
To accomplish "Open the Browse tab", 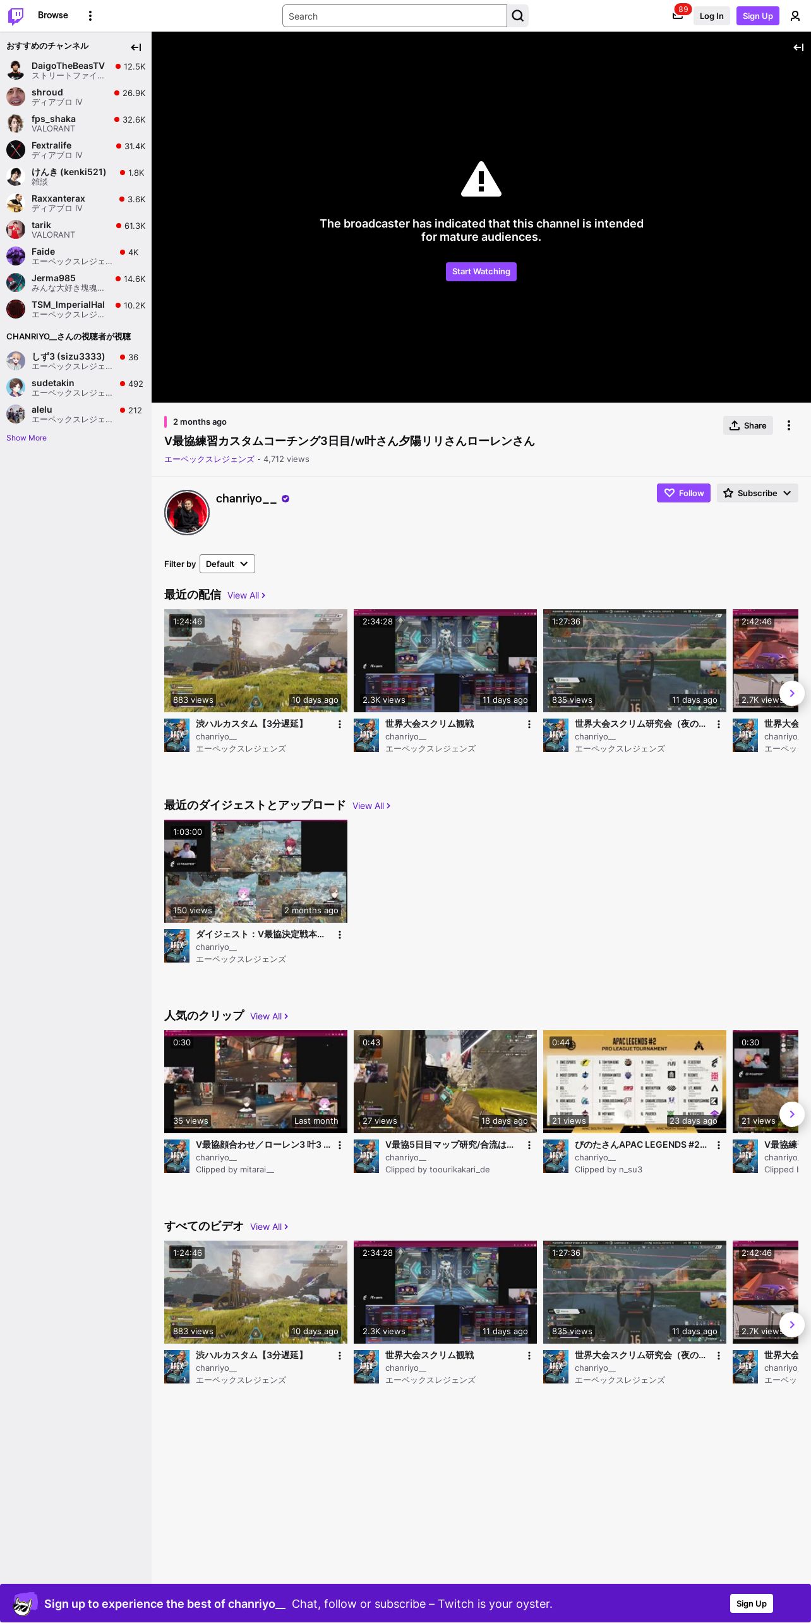I will pos(53,15).
